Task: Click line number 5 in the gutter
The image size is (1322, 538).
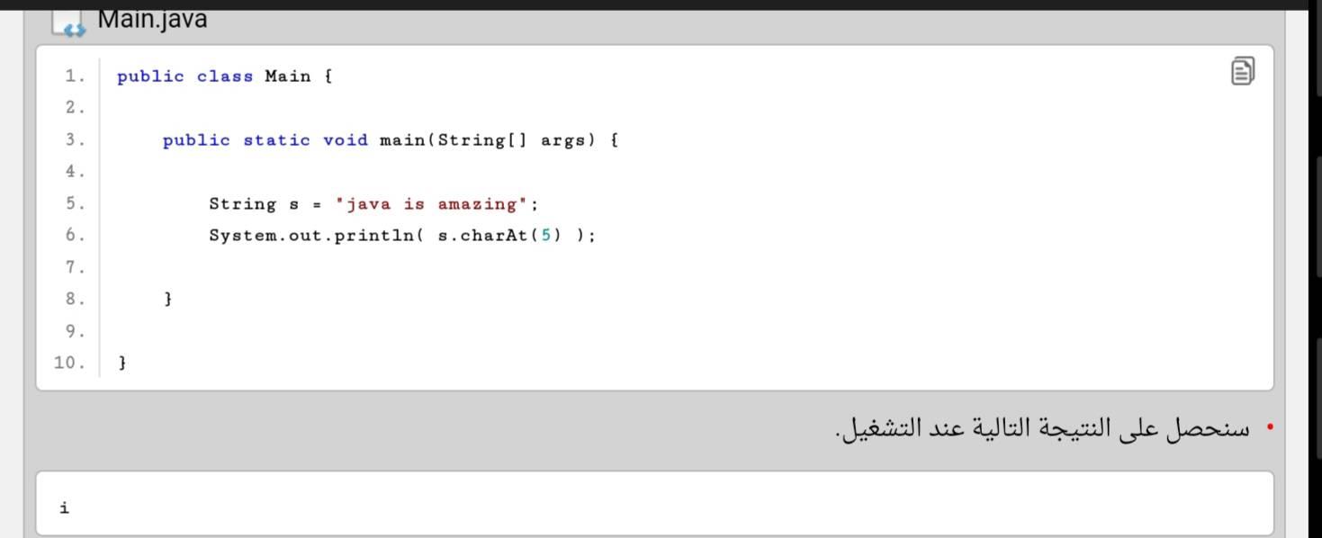Action: click(x=75, y=204)
